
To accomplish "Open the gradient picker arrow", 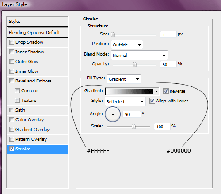I will coord(156,91).
